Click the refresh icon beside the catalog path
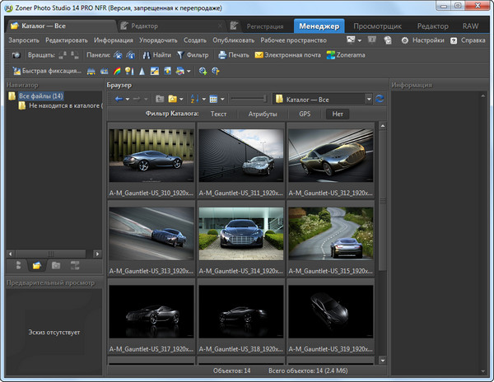This screenshot has height=382, width=494. point(379,99)
